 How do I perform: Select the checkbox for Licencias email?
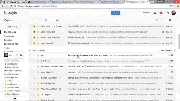click(x=31, y=72)
